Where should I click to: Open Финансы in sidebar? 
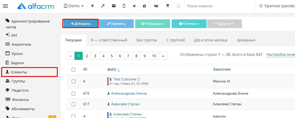(x=17, y=99)
